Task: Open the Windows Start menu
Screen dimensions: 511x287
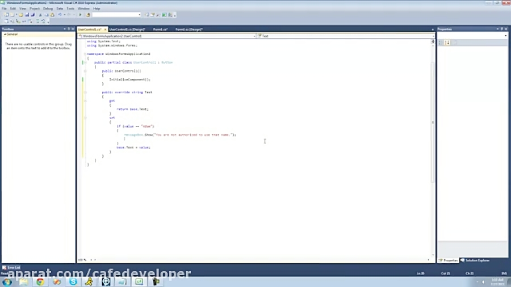Action: (7, 282)
